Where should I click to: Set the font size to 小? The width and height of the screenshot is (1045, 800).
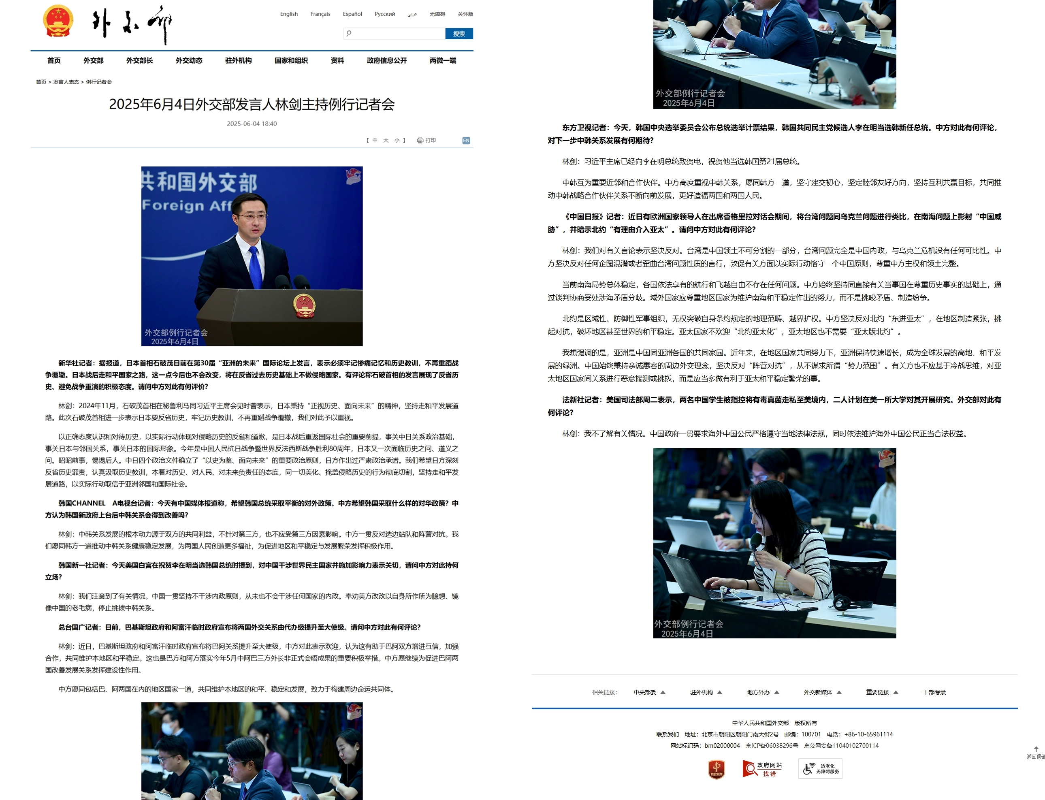(x=397, y=141)
